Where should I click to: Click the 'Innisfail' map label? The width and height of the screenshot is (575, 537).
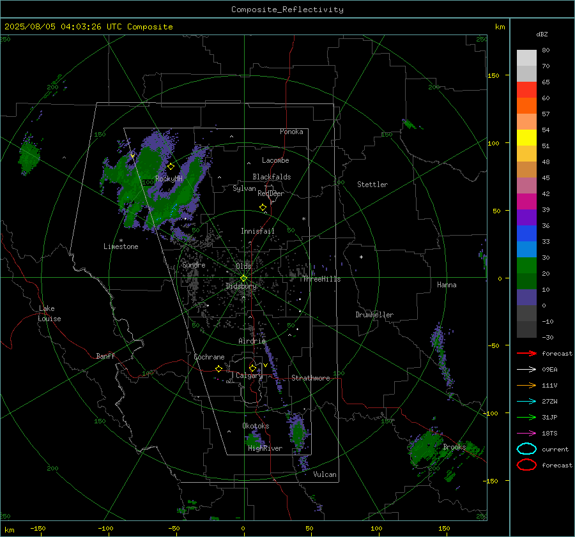[x=257, y=231]
